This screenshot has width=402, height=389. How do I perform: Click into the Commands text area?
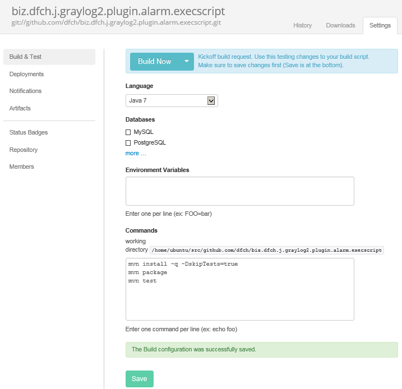[x=239, y=289]
